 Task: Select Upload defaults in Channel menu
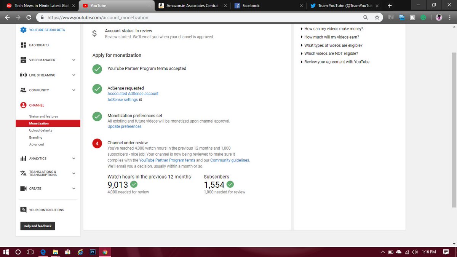(x=41, y=130)
